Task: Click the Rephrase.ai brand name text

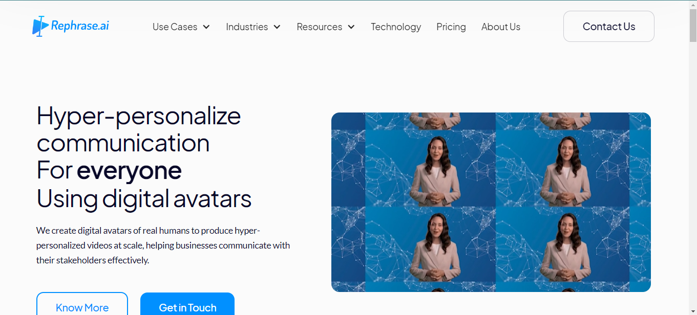Action: (x=80, y=26)
